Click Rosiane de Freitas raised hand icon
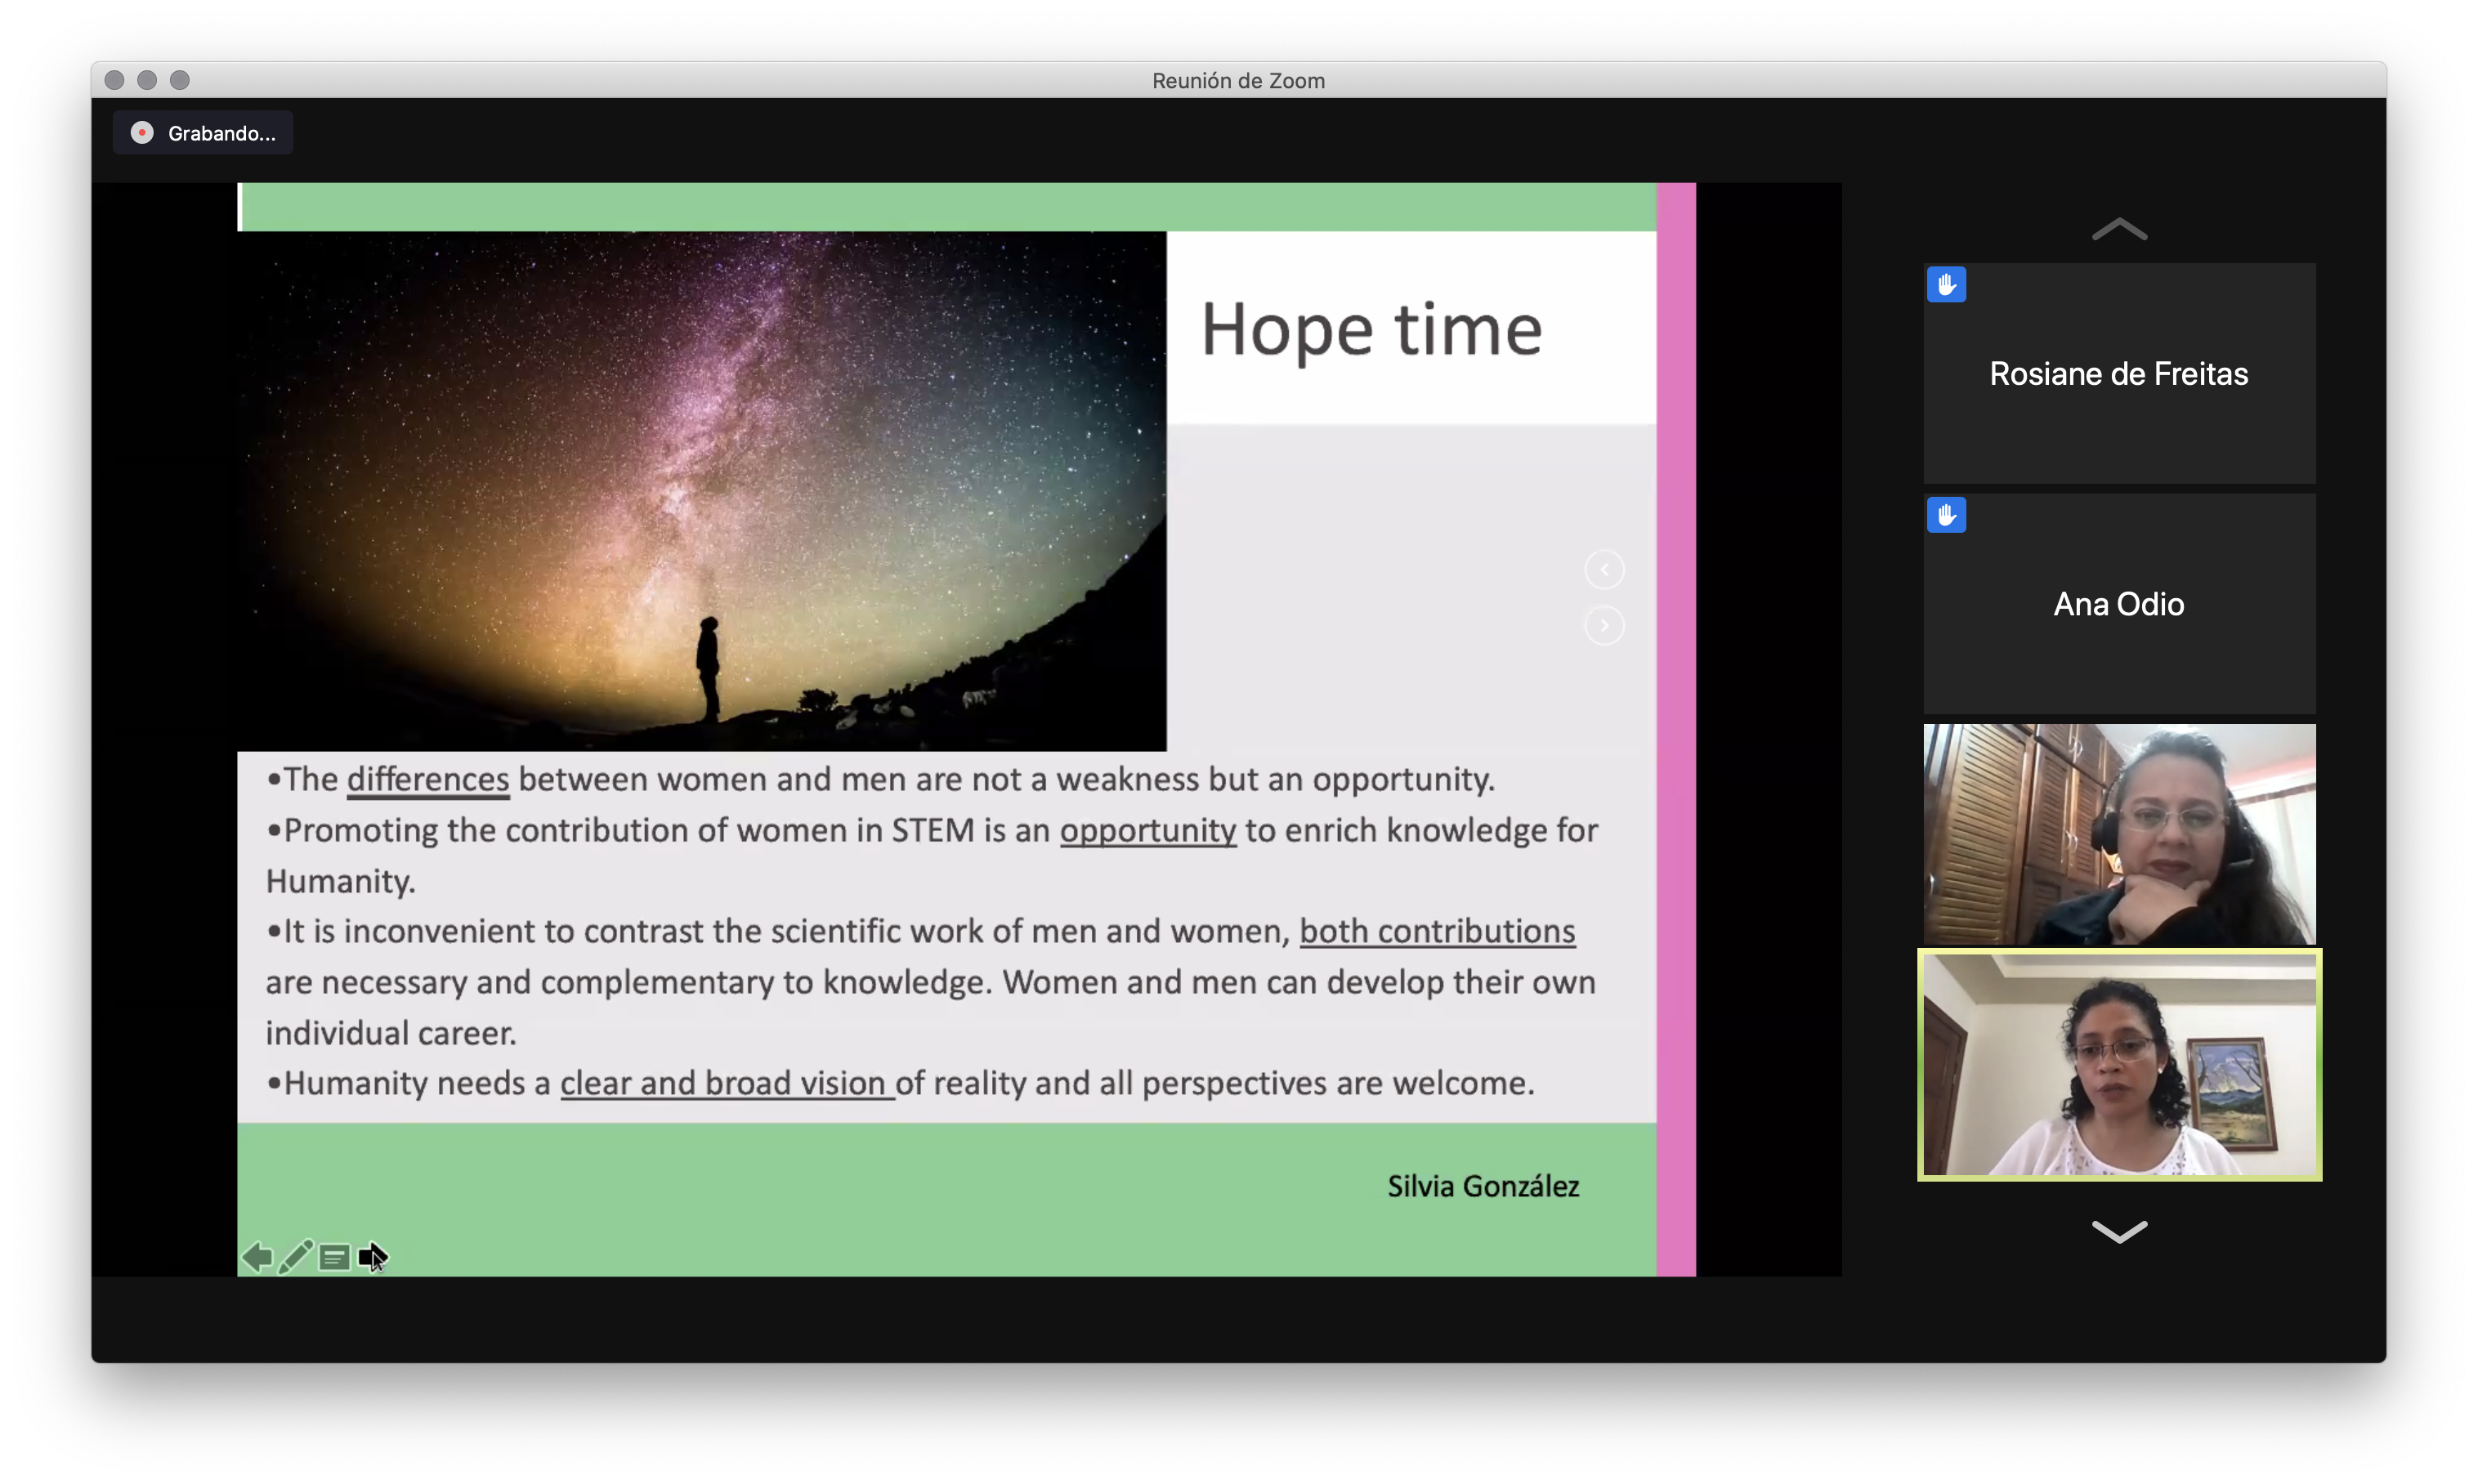The width and height of the screenshot is (2478, 1484). click(1945, 285)
